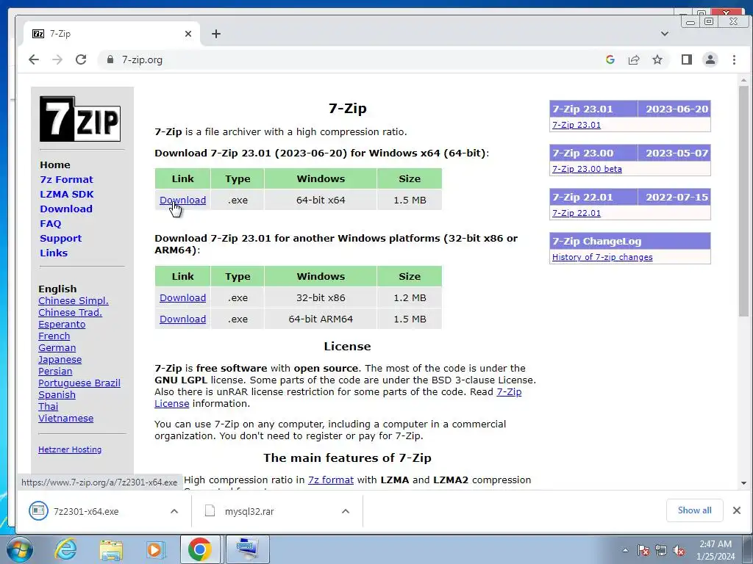Switch language to French
Viewport: 753px width, 564px height.
[x=54, y=336]
